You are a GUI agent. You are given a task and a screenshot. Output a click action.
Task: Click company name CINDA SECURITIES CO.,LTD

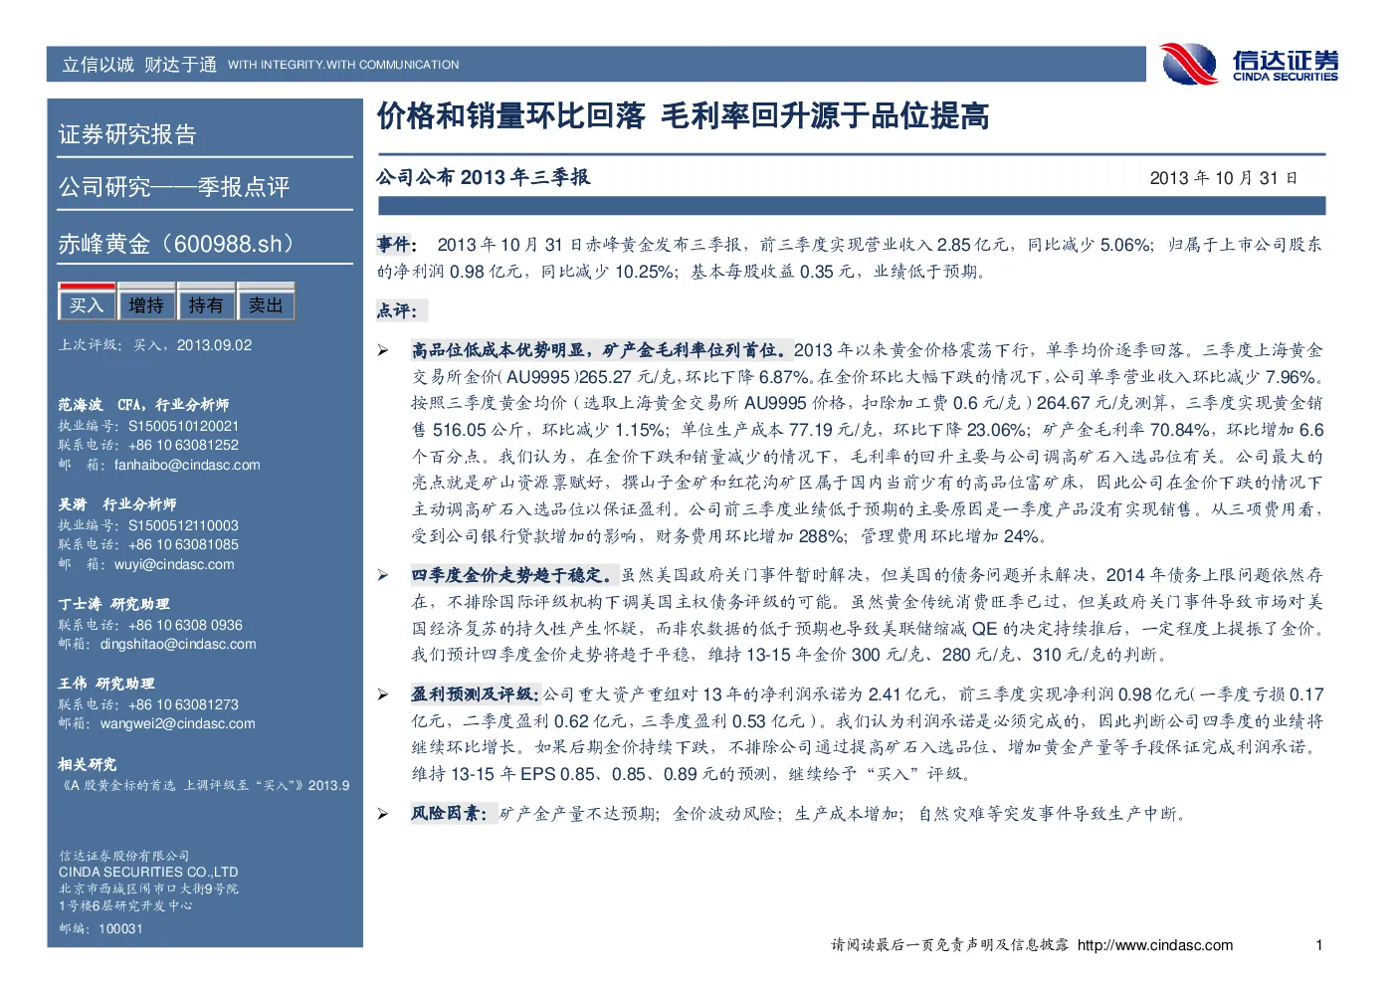(148, 872)
